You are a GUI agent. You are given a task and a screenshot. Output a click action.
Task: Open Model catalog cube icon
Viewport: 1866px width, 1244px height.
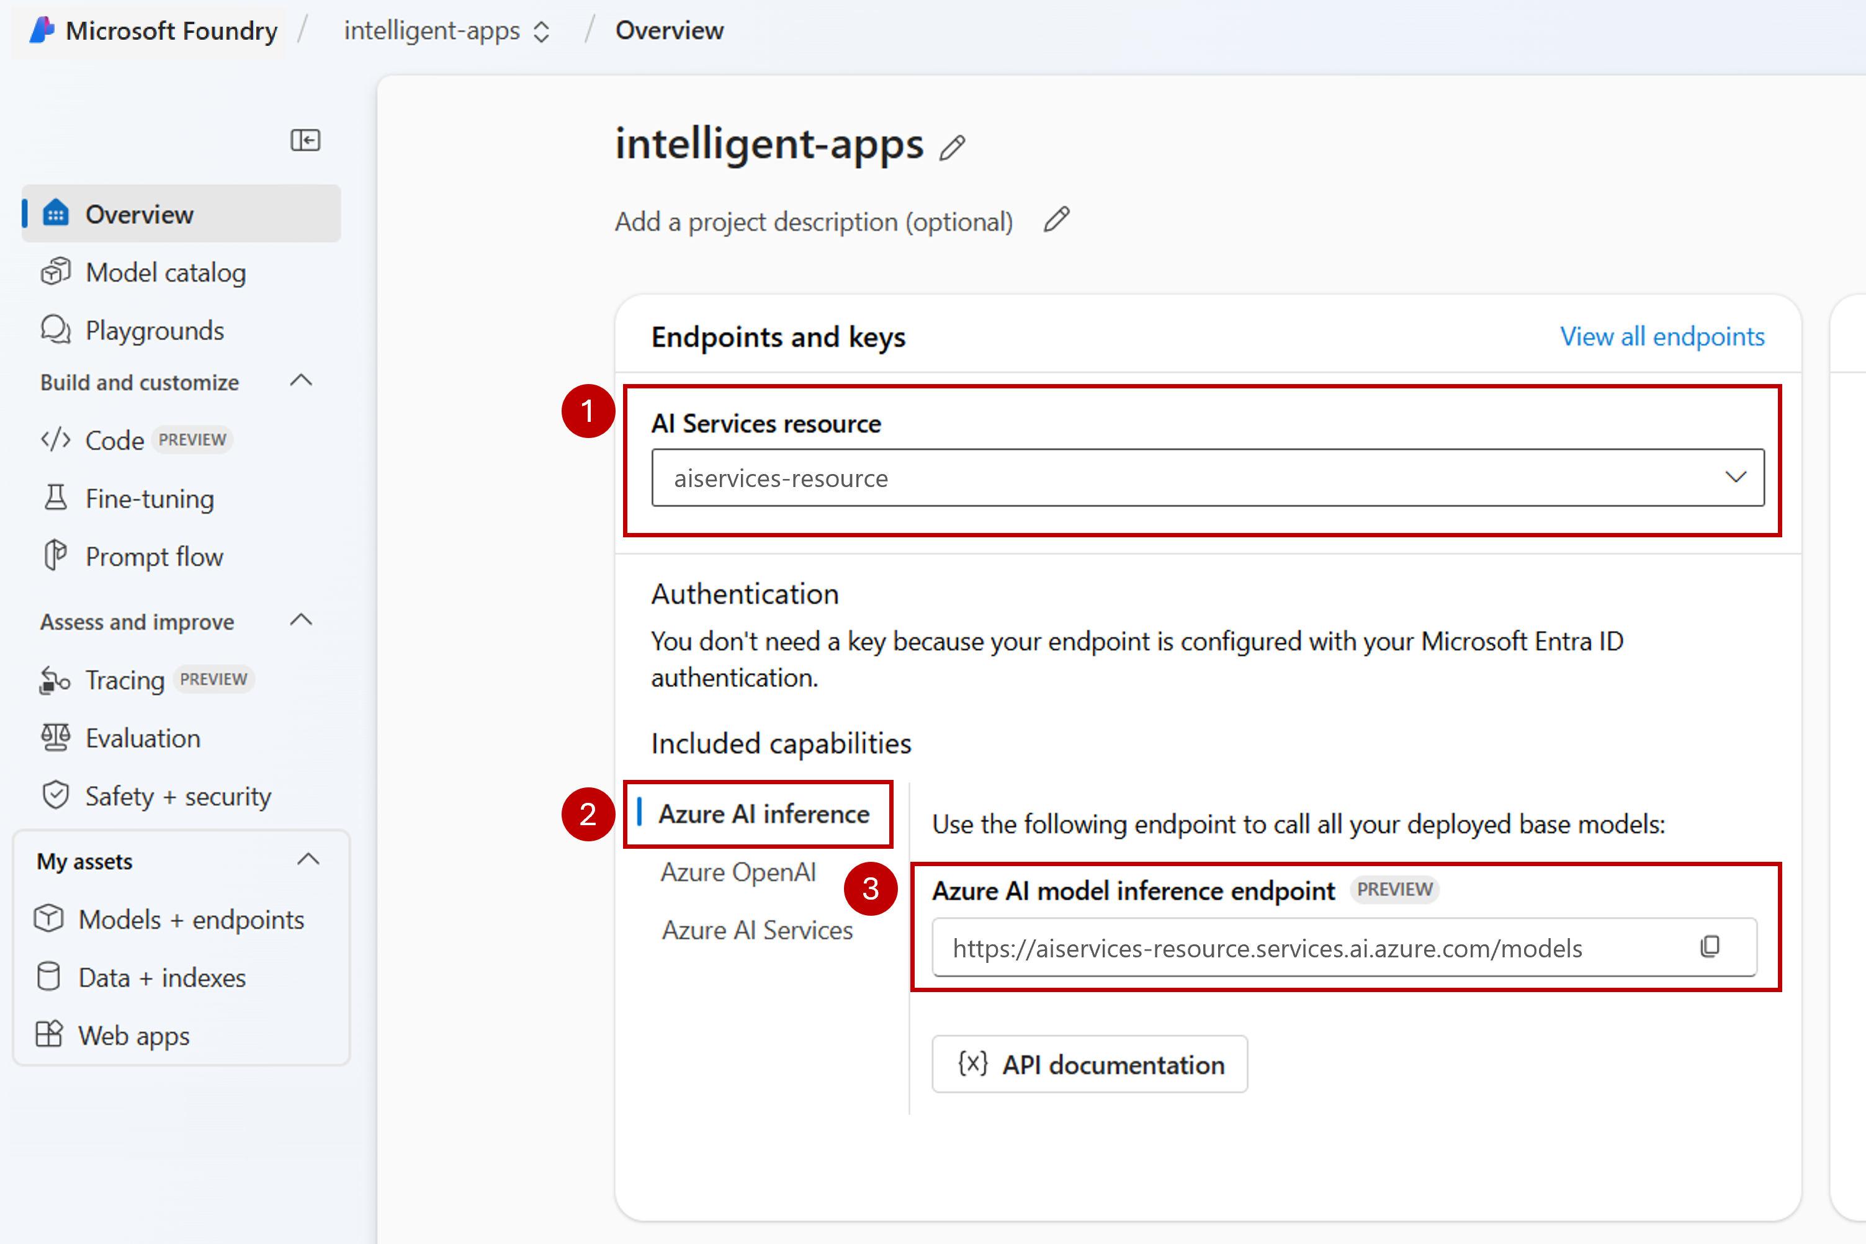click(x=55, y=272)
